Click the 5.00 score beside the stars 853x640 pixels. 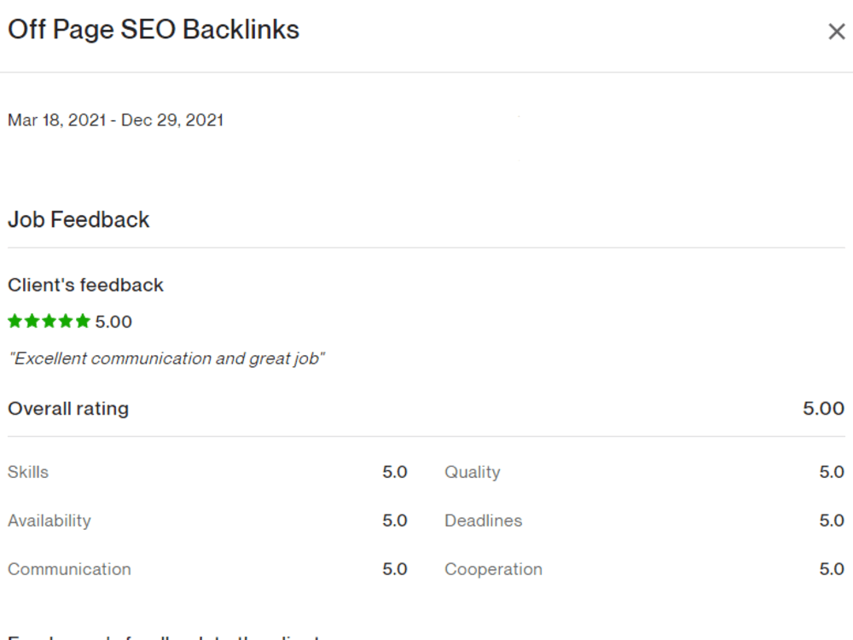point(113,322)
